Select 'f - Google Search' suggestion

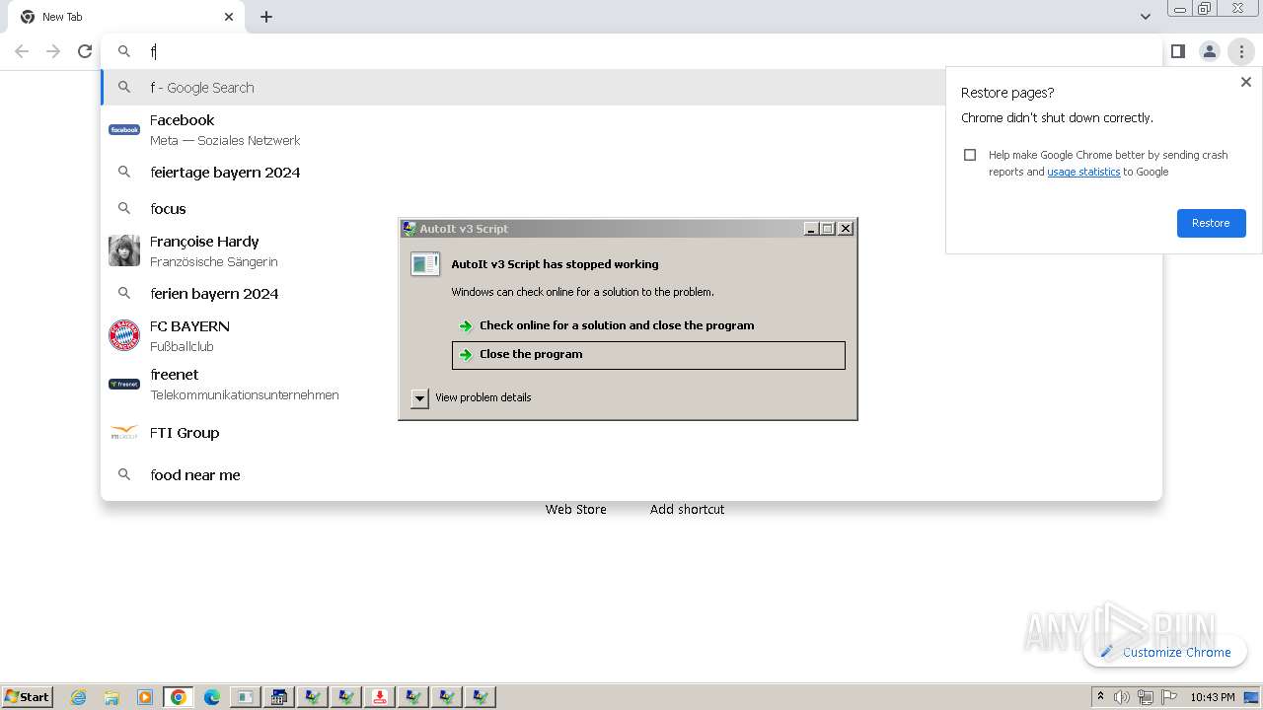pyautogui.click(x=631, y=87)
